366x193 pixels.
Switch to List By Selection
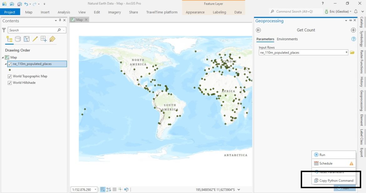[x=27, y=39]
